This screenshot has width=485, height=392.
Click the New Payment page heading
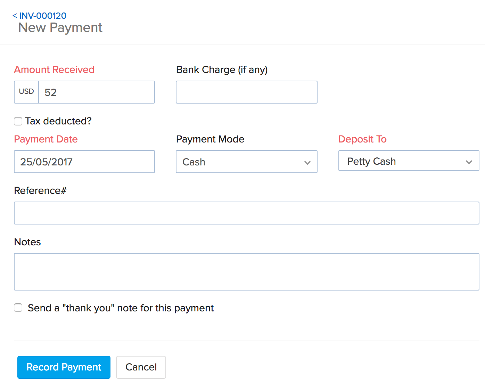tap(60, 27)
